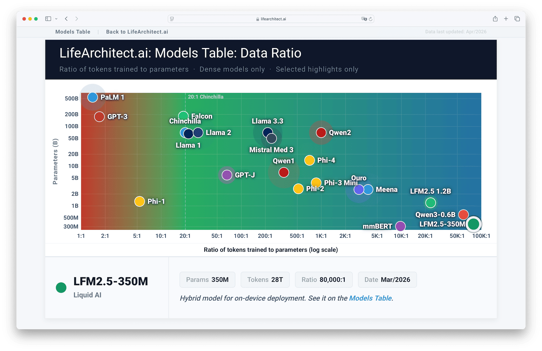Select the PaLM 1 data point
Image resolution: width=542 pixels, height=351 pixels.
coord(93,97)
